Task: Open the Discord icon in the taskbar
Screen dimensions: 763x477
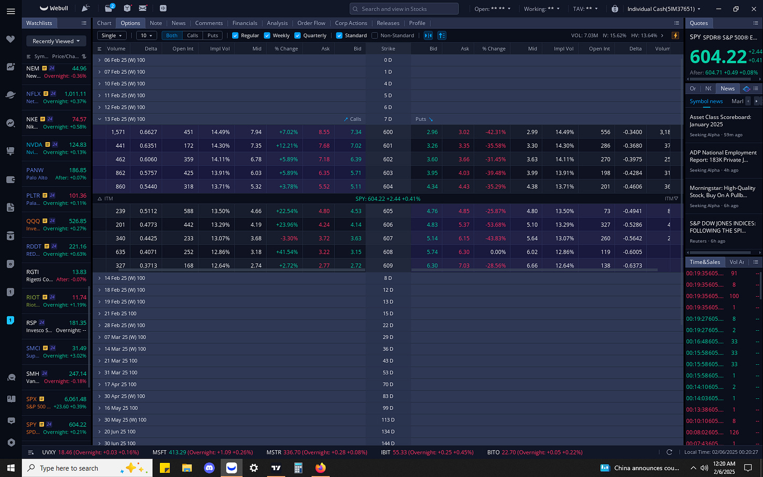Action: click(209, 468)
